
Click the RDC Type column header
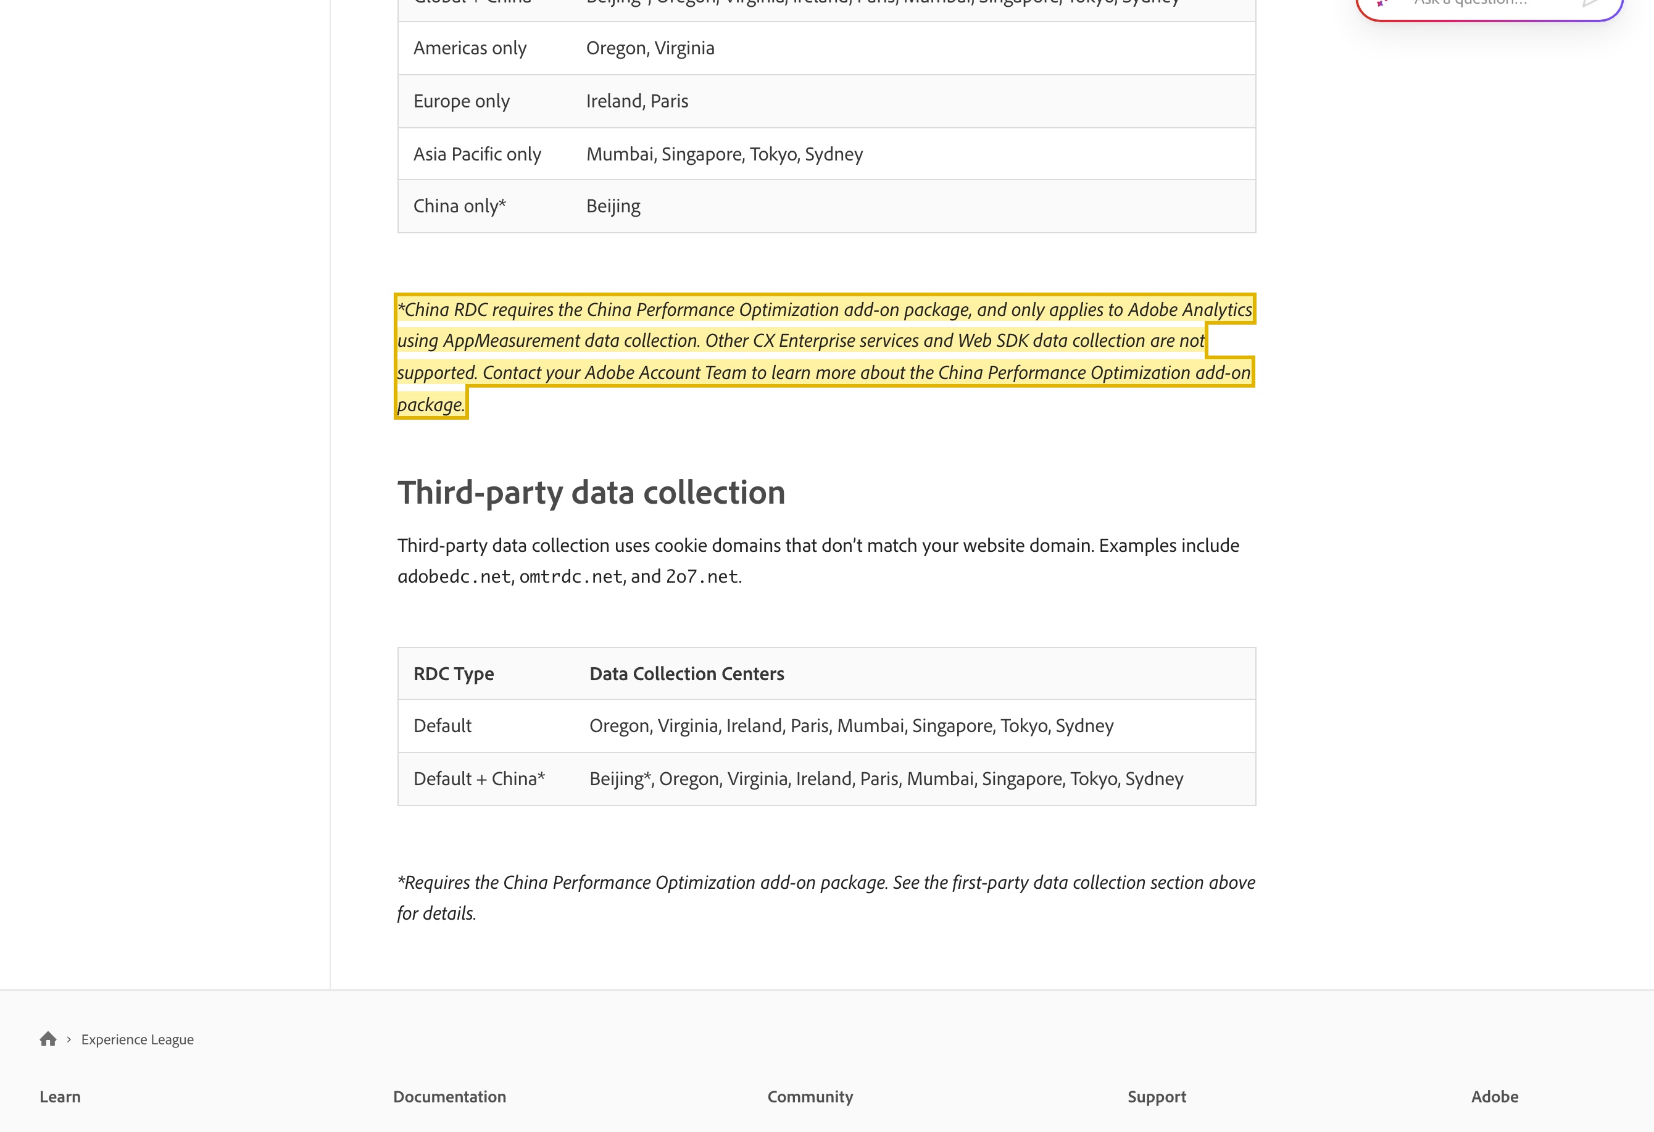pyautogui.click(x=486, y=673)
